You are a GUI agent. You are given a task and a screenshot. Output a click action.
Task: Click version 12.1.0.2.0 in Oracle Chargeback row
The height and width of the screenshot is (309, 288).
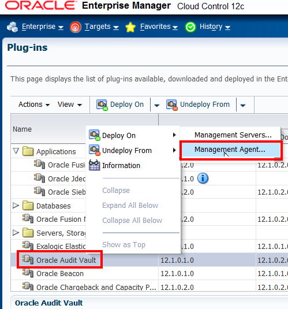(x=177, y=287)
